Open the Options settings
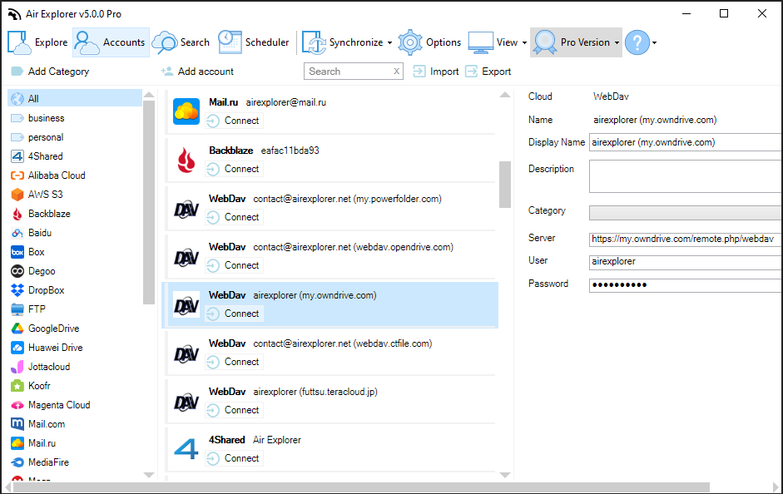Screen dimensions: 783x494 tap(429, 42)
